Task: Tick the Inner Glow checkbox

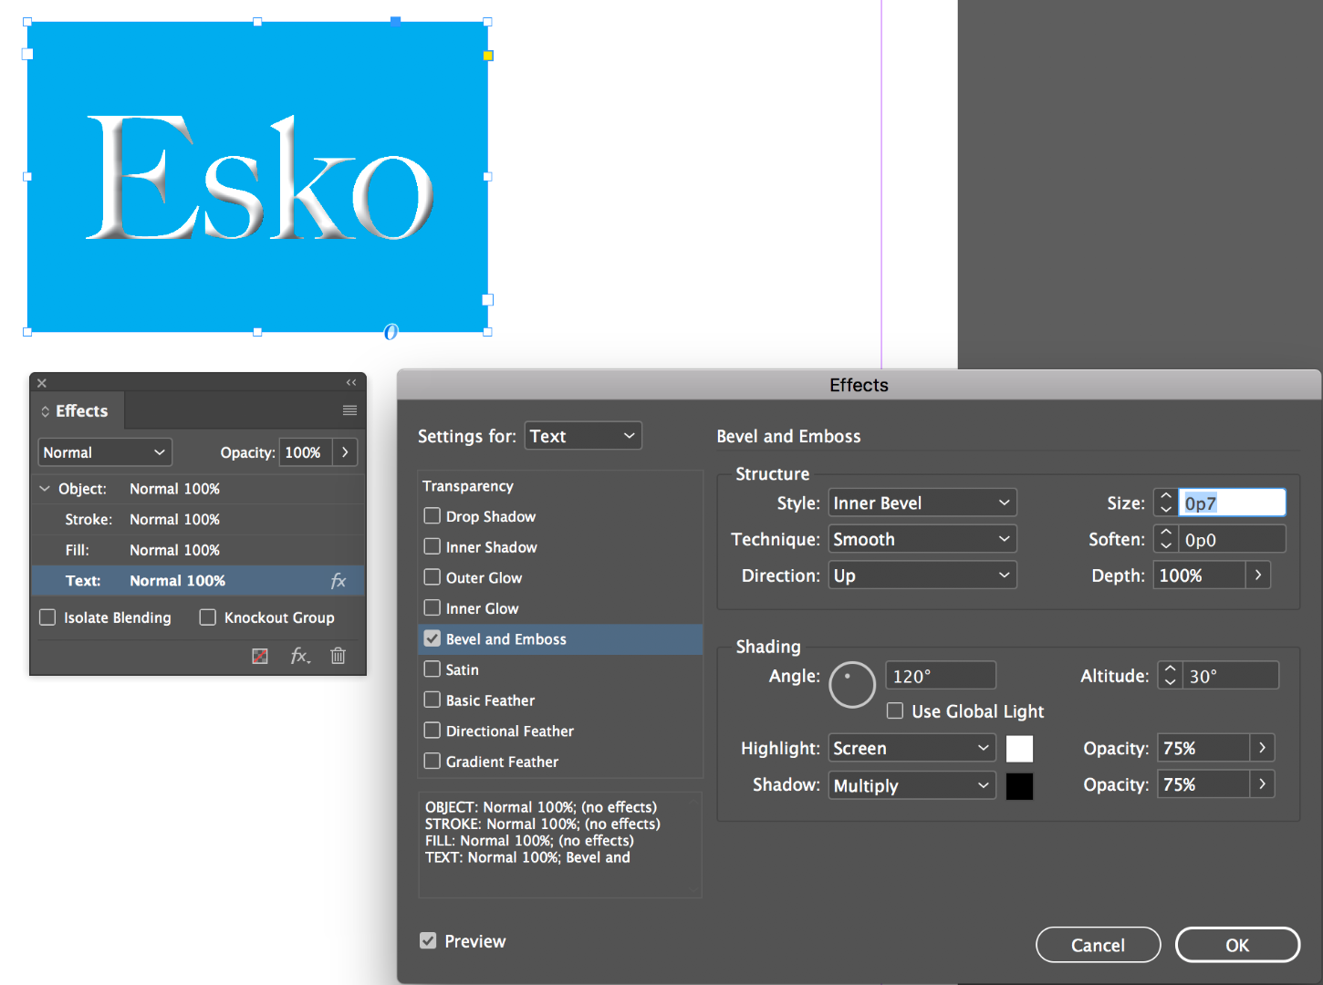Action: coord(432,608)
